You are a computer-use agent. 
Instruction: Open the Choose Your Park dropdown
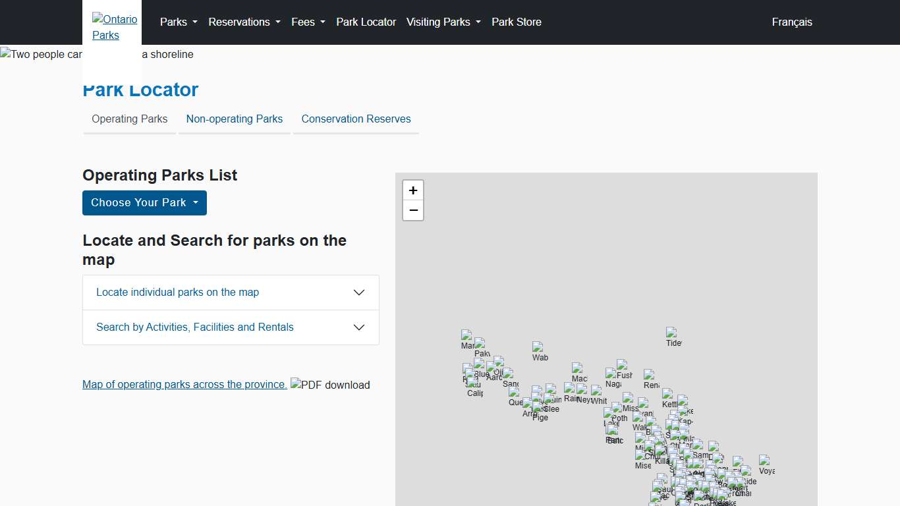pyautogui.click(x=144, y=203)
